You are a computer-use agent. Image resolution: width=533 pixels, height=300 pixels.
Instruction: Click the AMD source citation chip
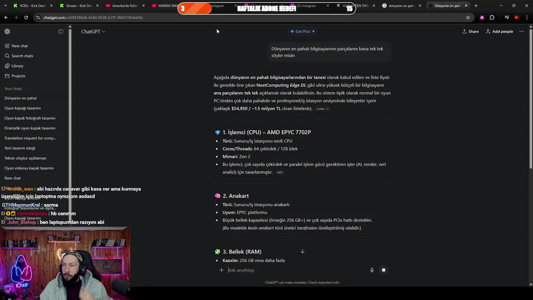(280, 172)
